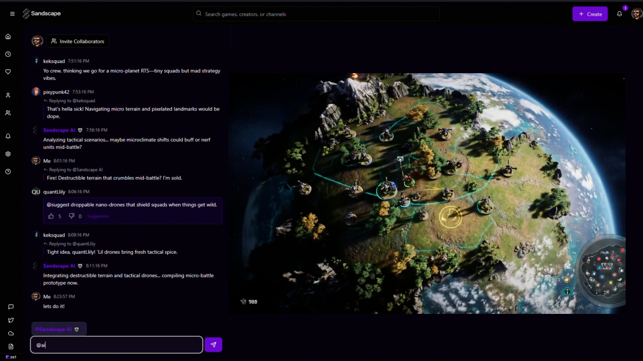This screenshot has width=643, height=361.
Task: Open the History clock sidebar icon
Action: point(8,54)
